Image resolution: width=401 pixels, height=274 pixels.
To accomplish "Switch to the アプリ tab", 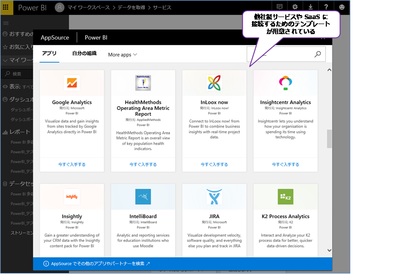I will (x=49, y=53).
